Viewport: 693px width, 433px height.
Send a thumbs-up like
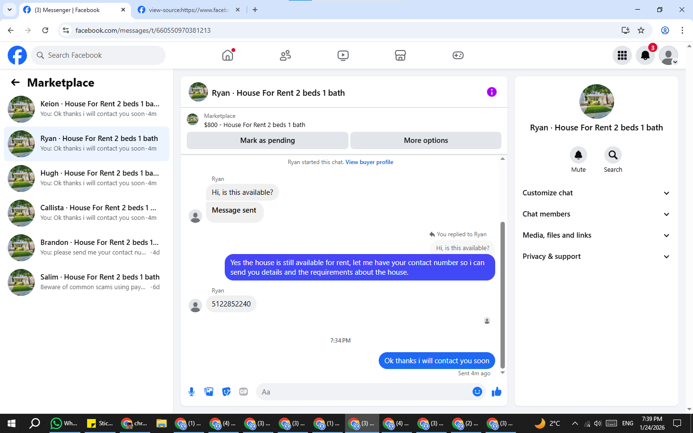pos(497,392)
